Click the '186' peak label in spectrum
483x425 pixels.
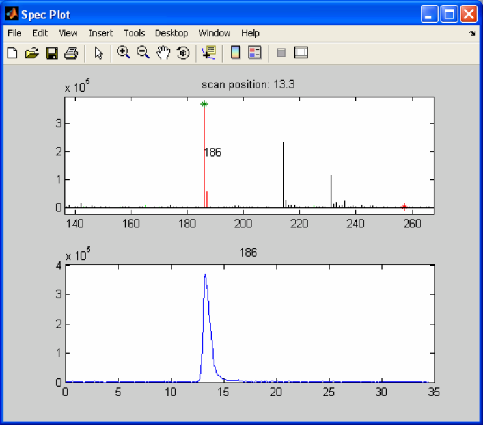pos(213,152)
